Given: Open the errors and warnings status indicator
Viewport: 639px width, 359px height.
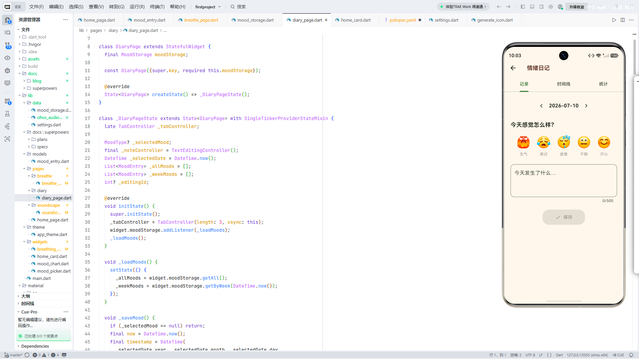Looking at the screenshot, I should pos(46,355).
